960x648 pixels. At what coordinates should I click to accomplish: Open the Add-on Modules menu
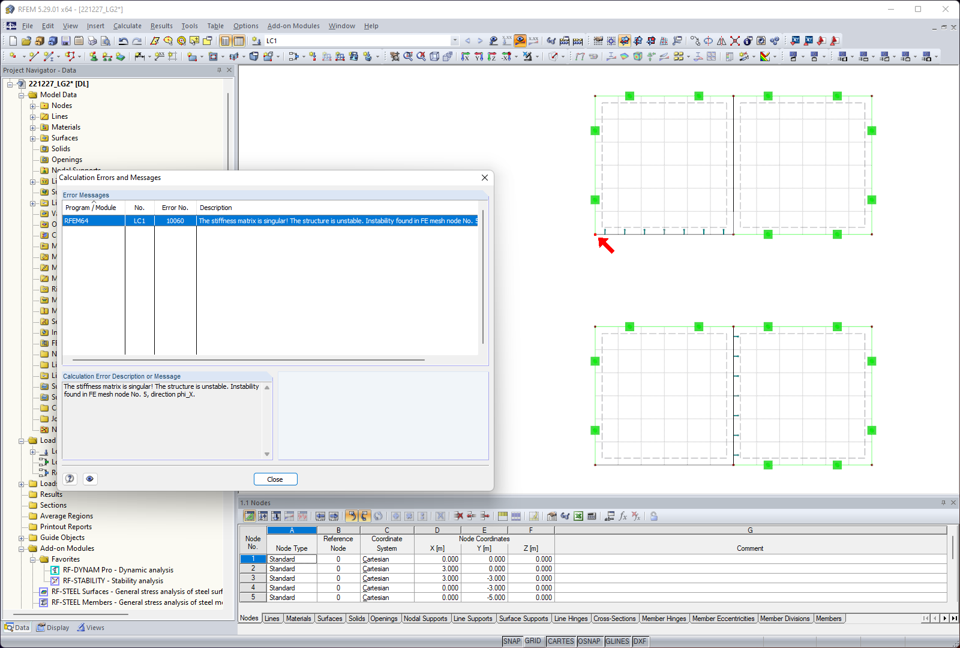tap(293, 26)
